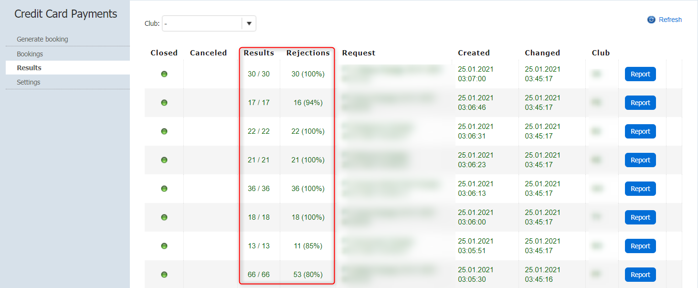Click green Closed status dot for 30 / 30 row

point(164,74)
